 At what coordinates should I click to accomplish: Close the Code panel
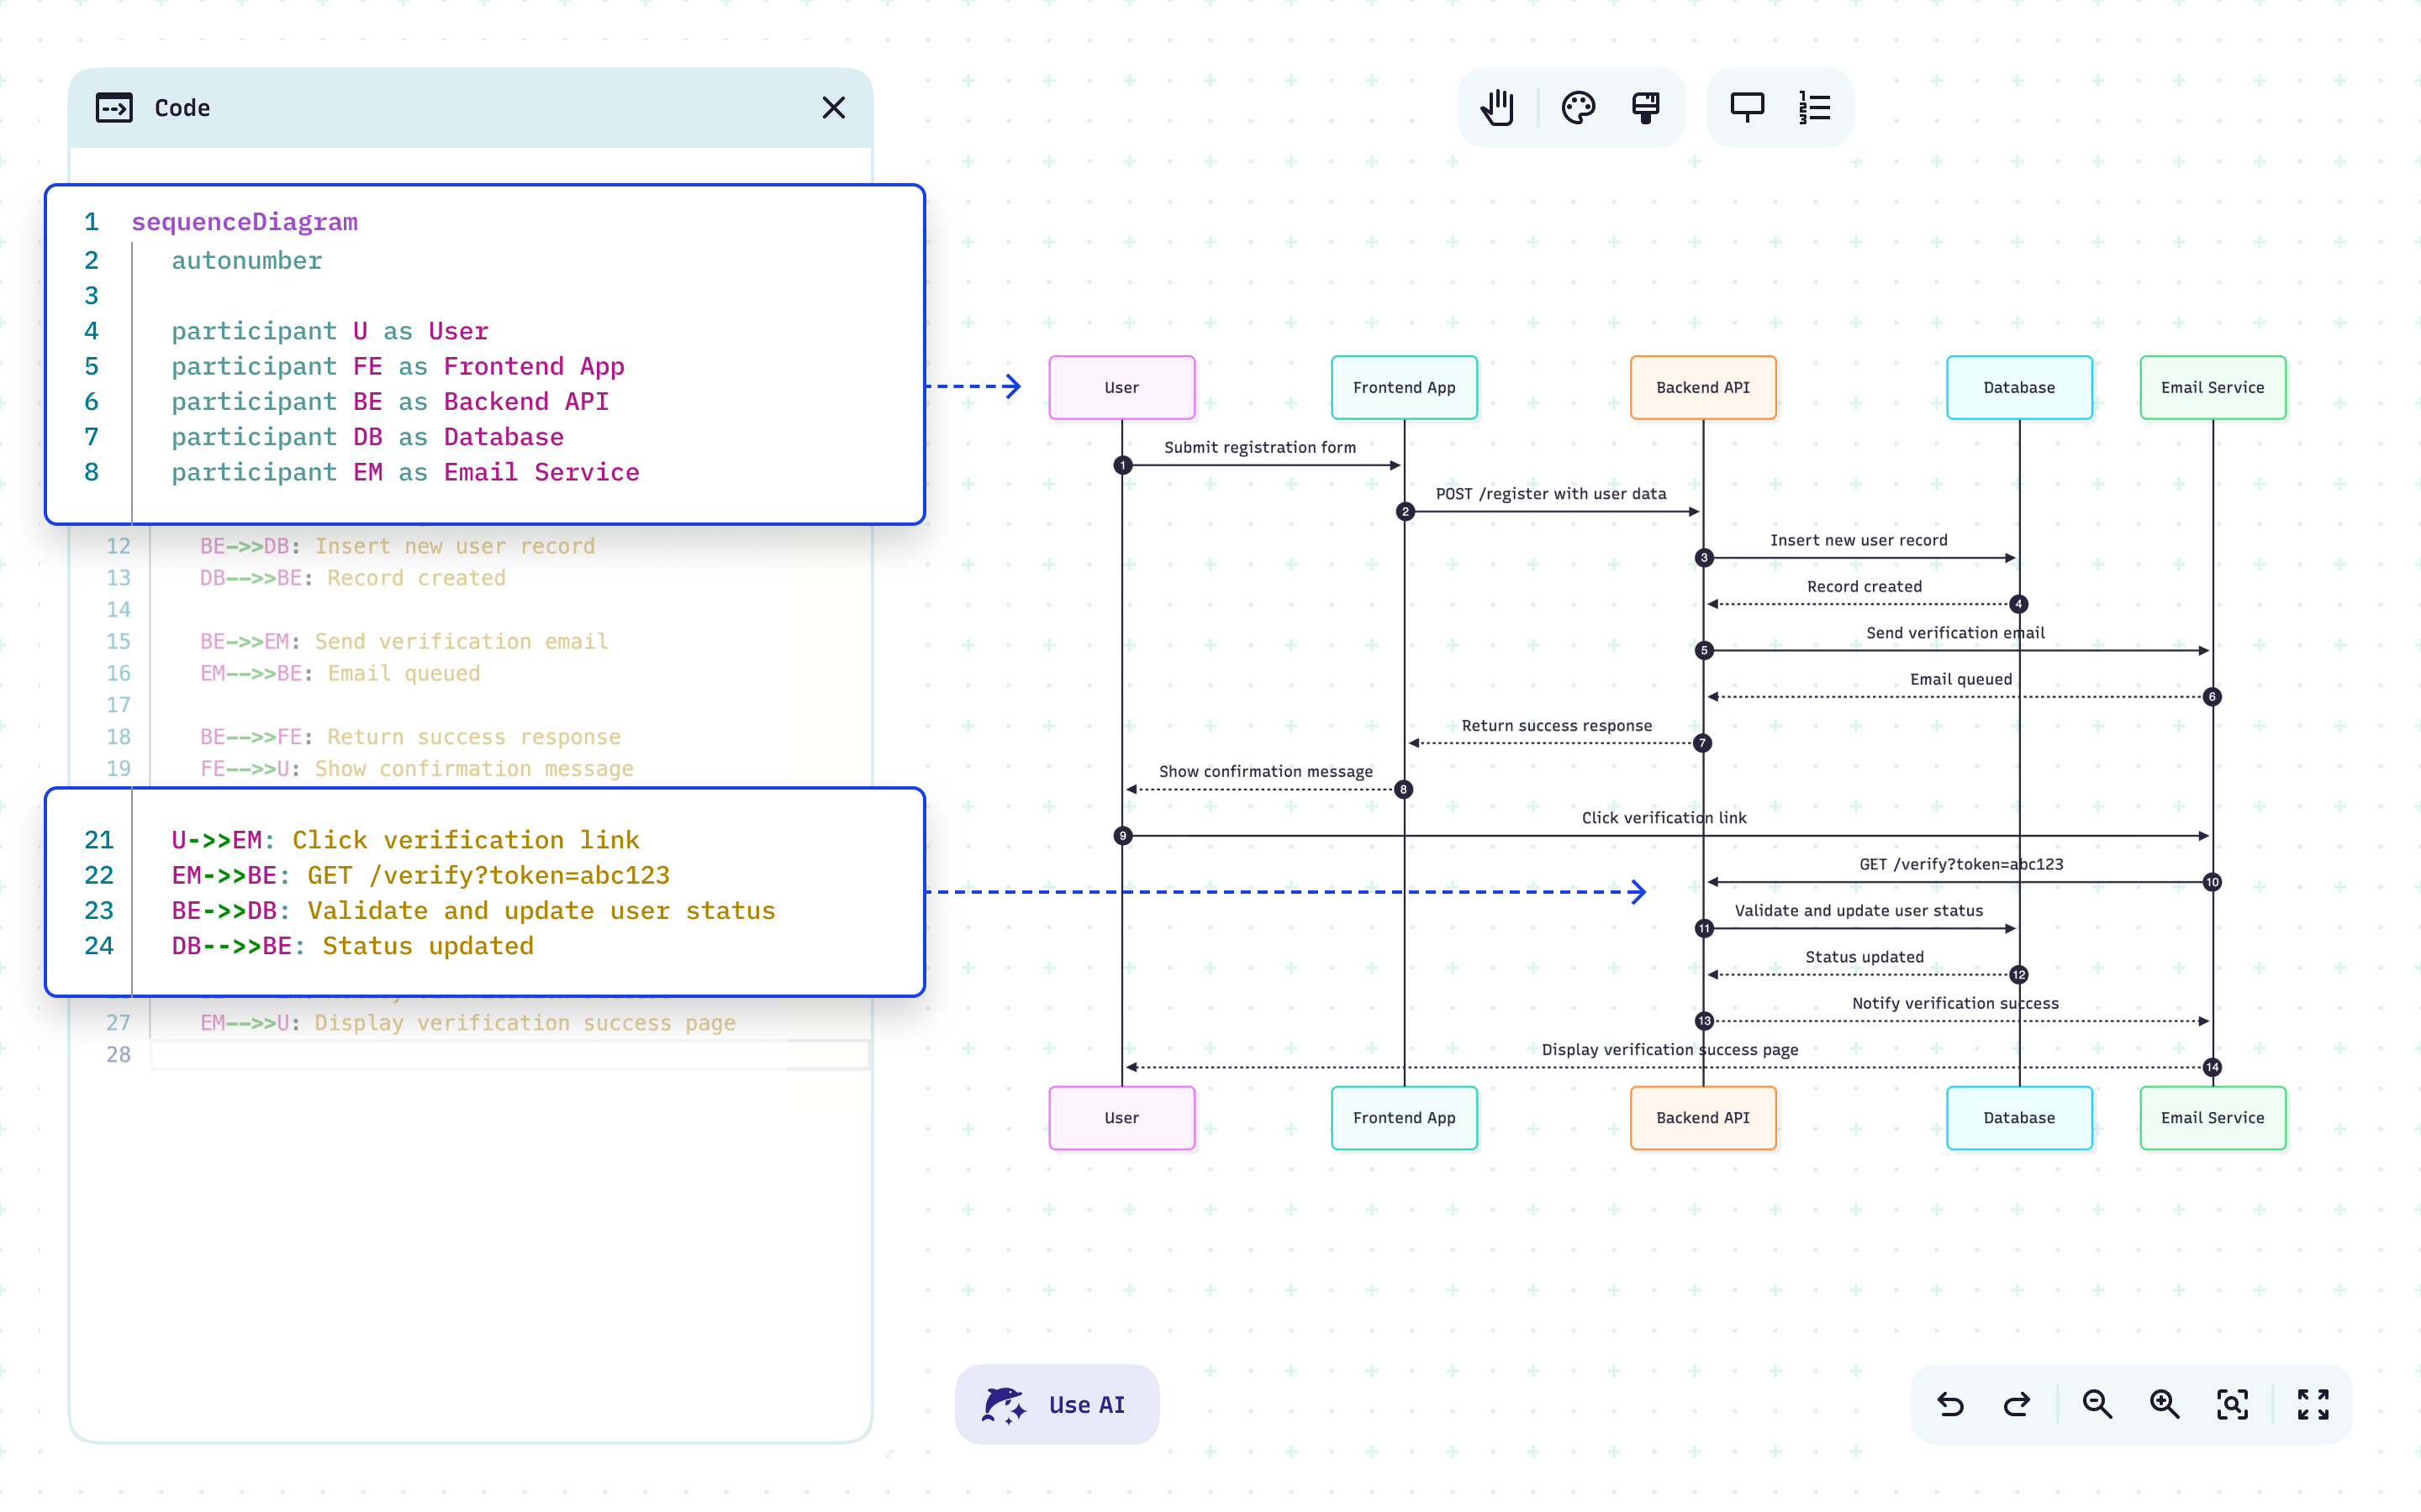tap(833, 107)
